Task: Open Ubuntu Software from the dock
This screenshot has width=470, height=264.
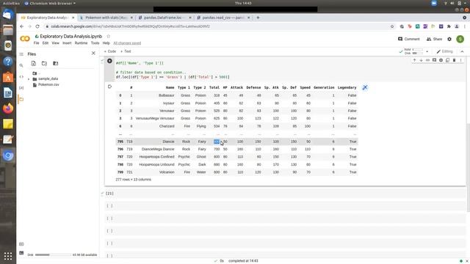Action: 8,77
